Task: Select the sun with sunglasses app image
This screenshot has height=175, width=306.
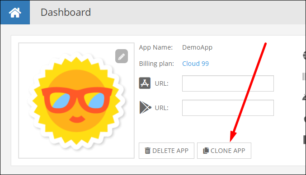Action: [76, 101]
